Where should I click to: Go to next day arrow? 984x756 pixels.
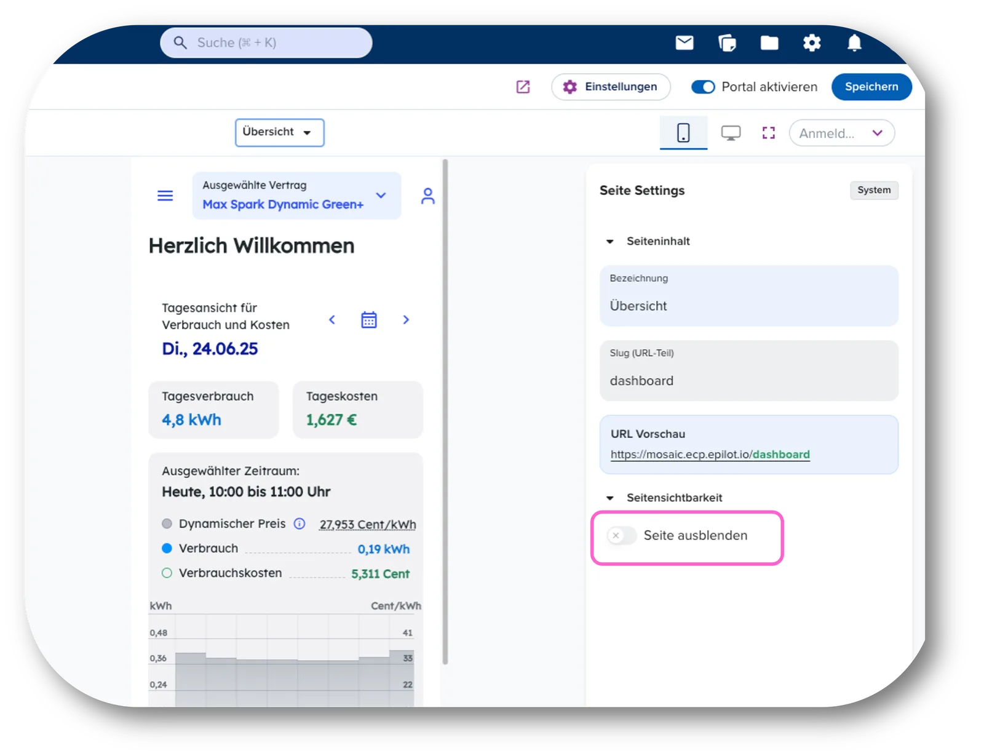pyautogui.click(x=406, y=320)
